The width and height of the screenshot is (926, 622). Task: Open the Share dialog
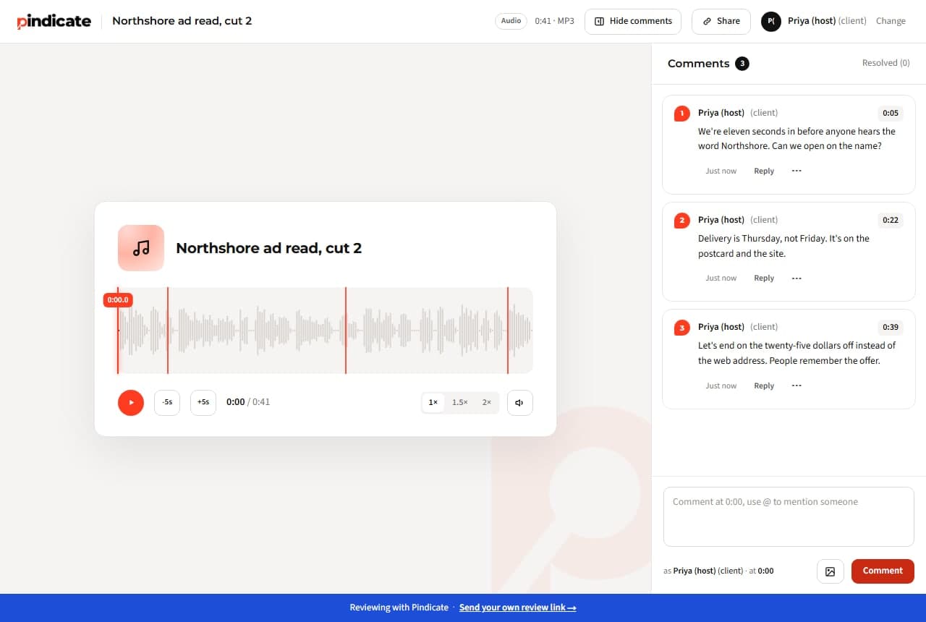click(721, 22)
